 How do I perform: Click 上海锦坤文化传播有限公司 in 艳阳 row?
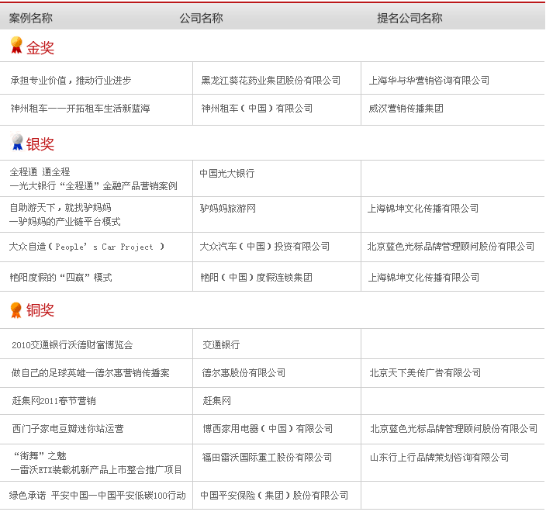click(x=423, y=278)
